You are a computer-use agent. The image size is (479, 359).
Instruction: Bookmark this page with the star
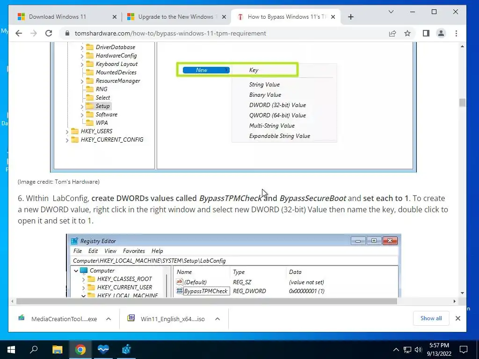[x=407, y=33]
